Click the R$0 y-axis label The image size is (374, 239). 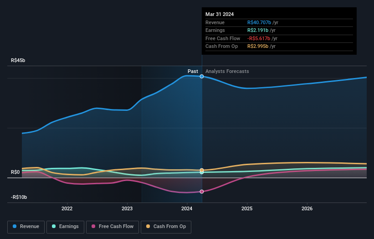[15, 172]
